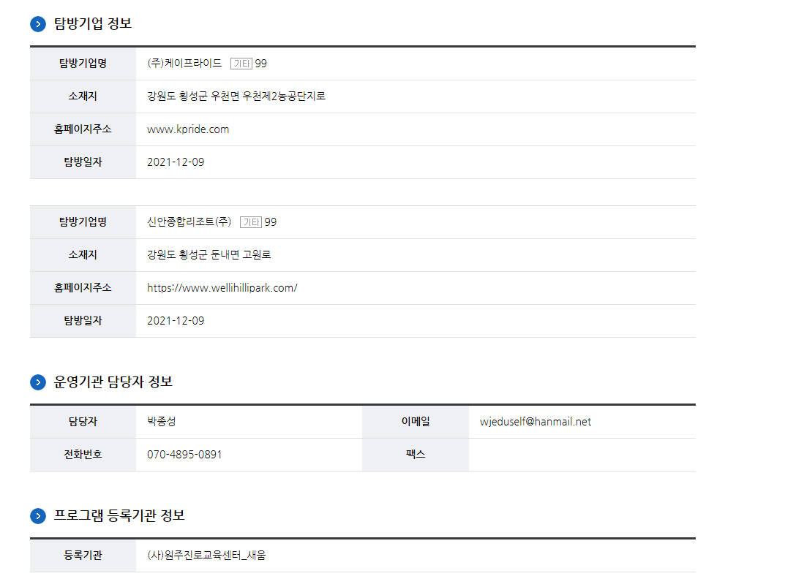This screenshot has height=587, width=785.
Task: Click the arrow icon beside 운영기관 담당자 정보
Action: click(x=38, y=382)
